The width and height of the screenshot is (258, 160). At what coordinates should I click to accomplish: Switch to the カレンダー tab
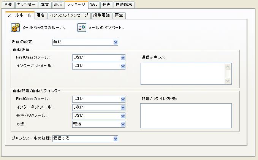(x=27, y=5)
